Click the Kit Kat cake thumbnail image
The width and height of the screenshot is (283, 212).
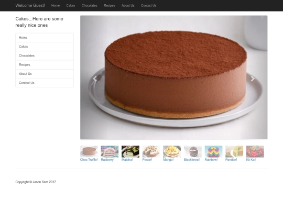click(x=255, y=151)
